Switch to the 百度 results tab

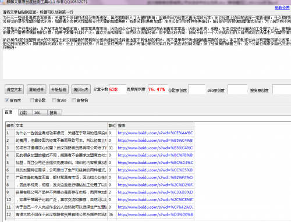pos(10,112)
